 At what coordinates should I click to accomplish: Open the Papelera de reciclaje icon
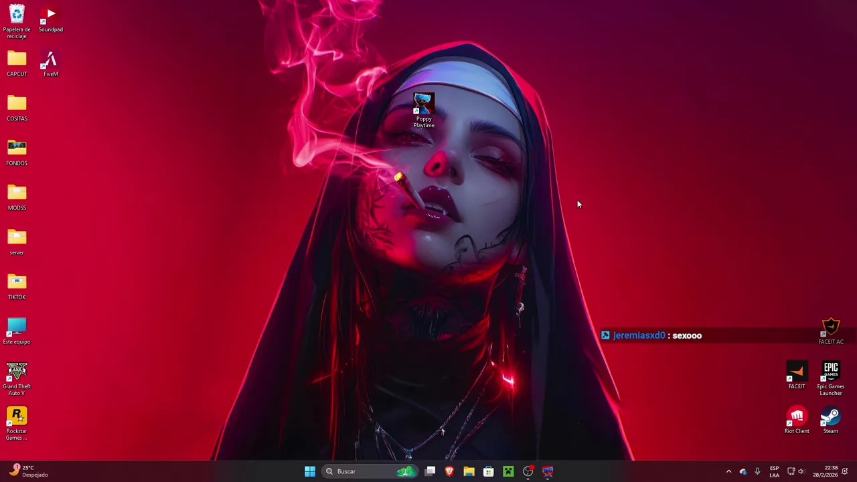17,21
